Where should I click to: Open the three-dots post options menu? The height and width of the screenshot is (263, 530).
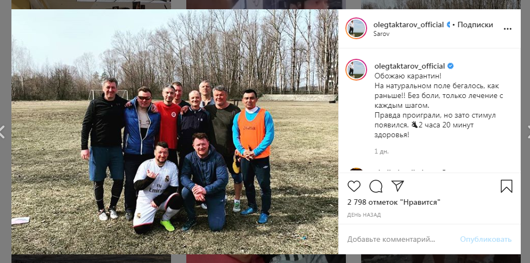[x=507, y=29]
